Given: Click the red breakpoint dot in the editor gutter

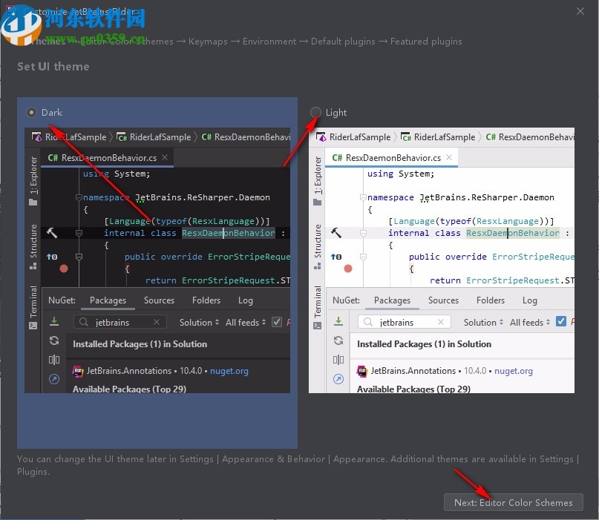Looking at the screenshot, I should pos(63,270).
